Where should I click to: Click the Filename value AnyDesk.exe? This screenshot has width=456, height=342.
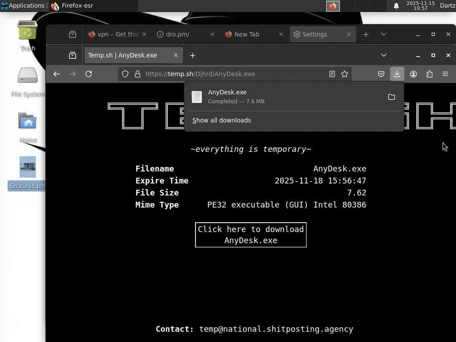point(340,169)
